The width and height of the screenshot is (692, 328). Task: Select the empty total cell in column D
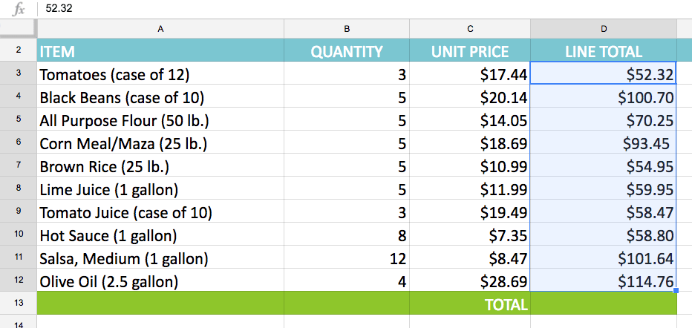coord(603,304)
